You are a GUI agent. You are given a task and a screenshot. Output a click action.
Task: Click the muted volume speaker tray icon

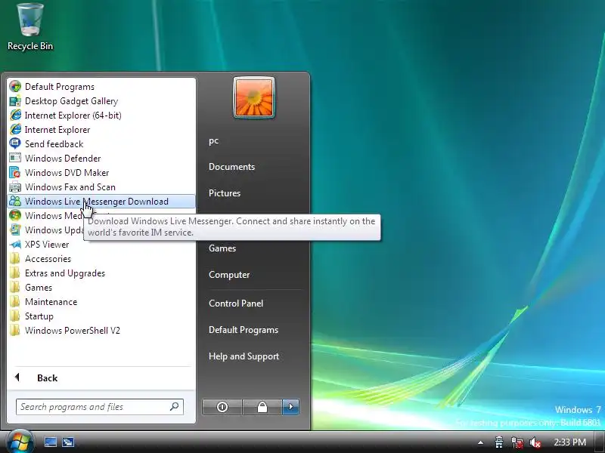point(535,442)
